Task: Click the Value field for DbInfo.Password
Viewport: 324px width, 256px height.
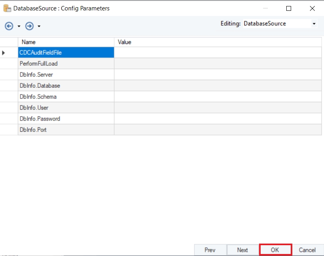Action: [x=217, y=119]
